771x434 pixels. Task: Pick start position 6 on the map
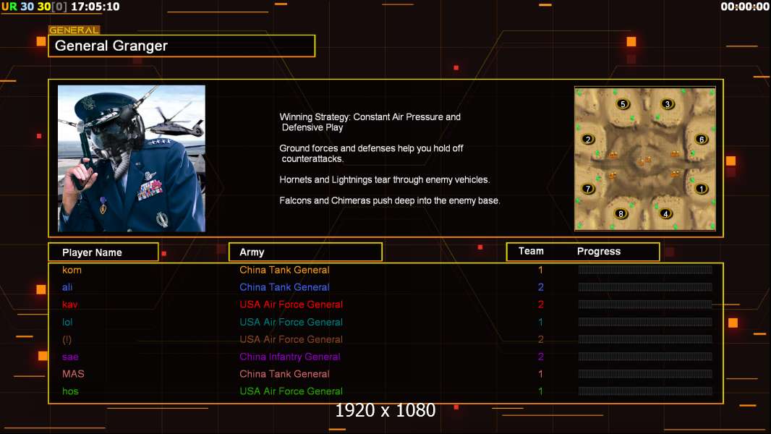click(x=701, y=139)
